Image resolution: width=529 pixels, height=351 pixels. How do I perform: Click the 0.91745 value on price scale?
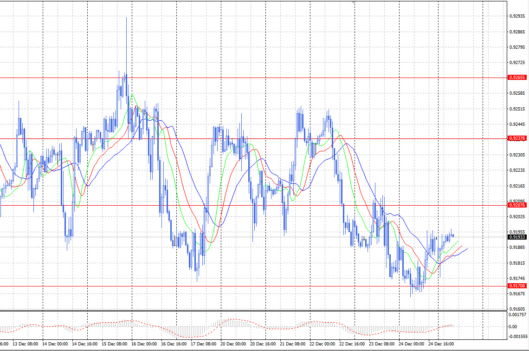[x=517, y=279]
